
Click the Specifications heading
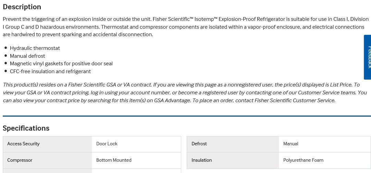26,128
